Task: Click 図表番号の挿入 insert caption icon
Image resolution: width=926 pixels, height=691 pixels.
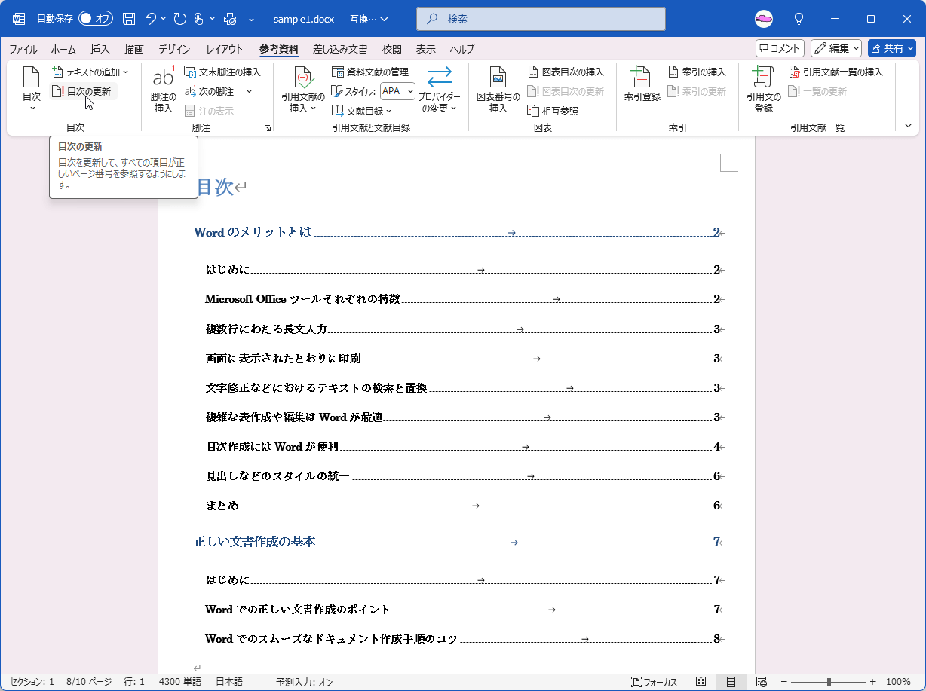Action: (x=498, y=77)
